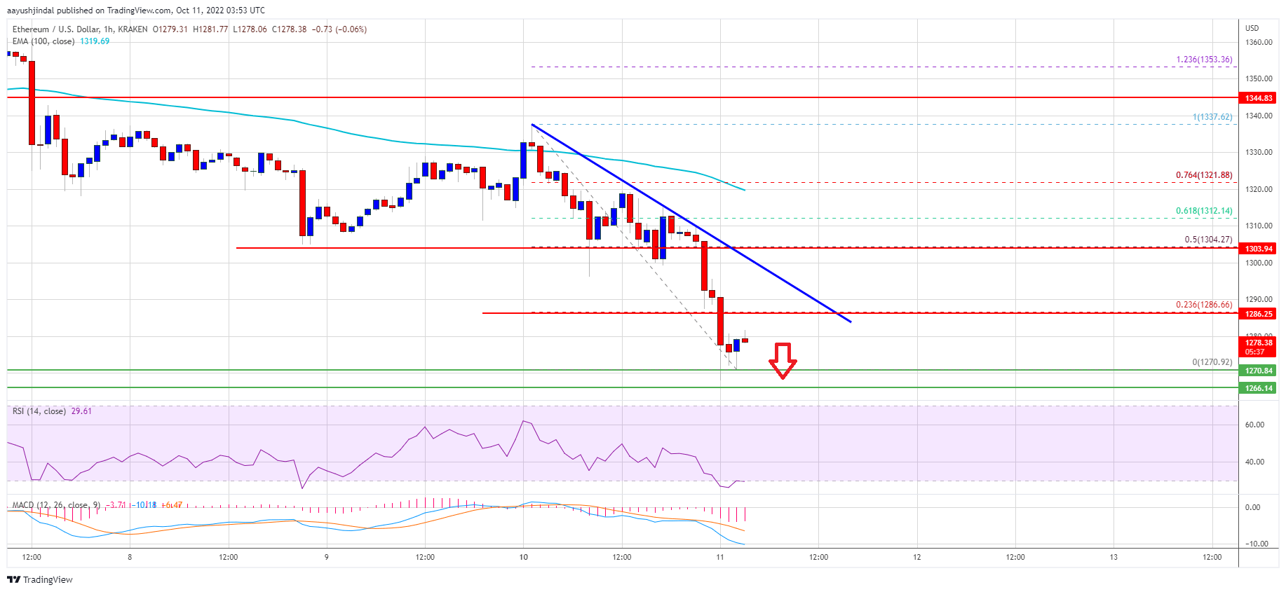The width and height of the screenshot is (1286, 592).
Task: Click the RSI 40.00 axis tick
Action: click(1254, 462)
